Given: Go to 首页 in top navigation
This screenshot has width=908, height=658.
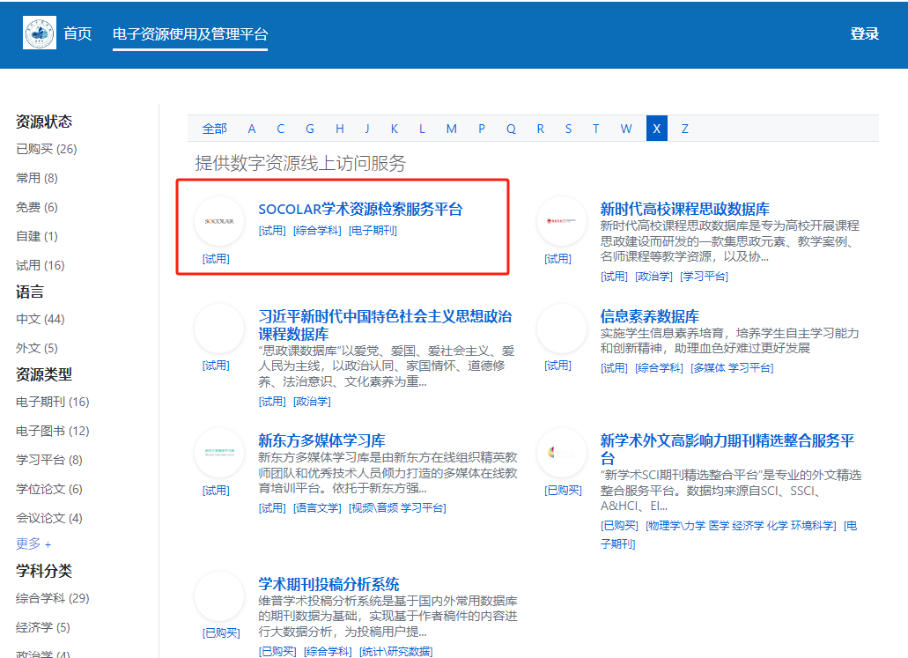Looking at the screenshot, I should coord(78,34).
